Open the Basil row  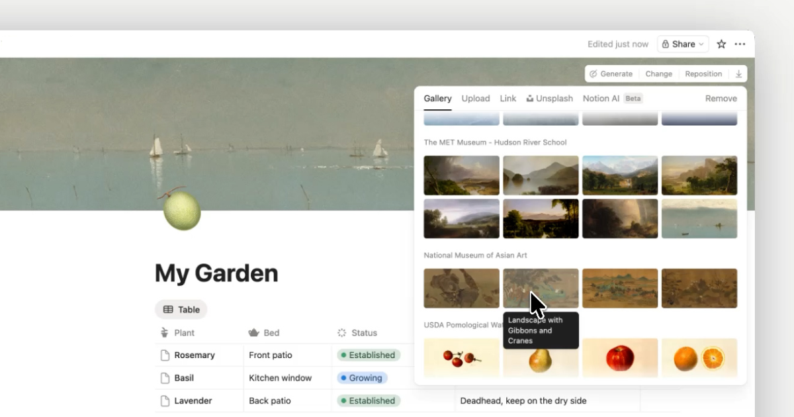point(184,378)
